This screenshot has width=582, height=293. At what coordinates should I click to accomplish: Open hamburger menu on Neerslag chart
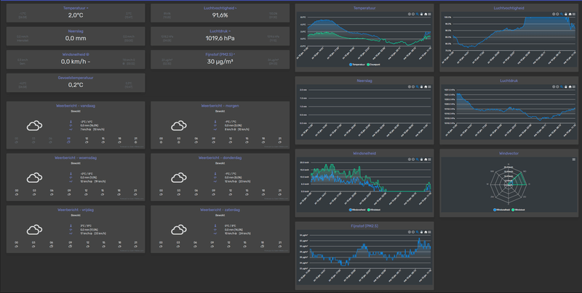(x=429, y=86)
